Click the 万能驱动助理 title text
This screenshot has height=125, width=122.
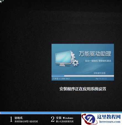tap(95, 54)
